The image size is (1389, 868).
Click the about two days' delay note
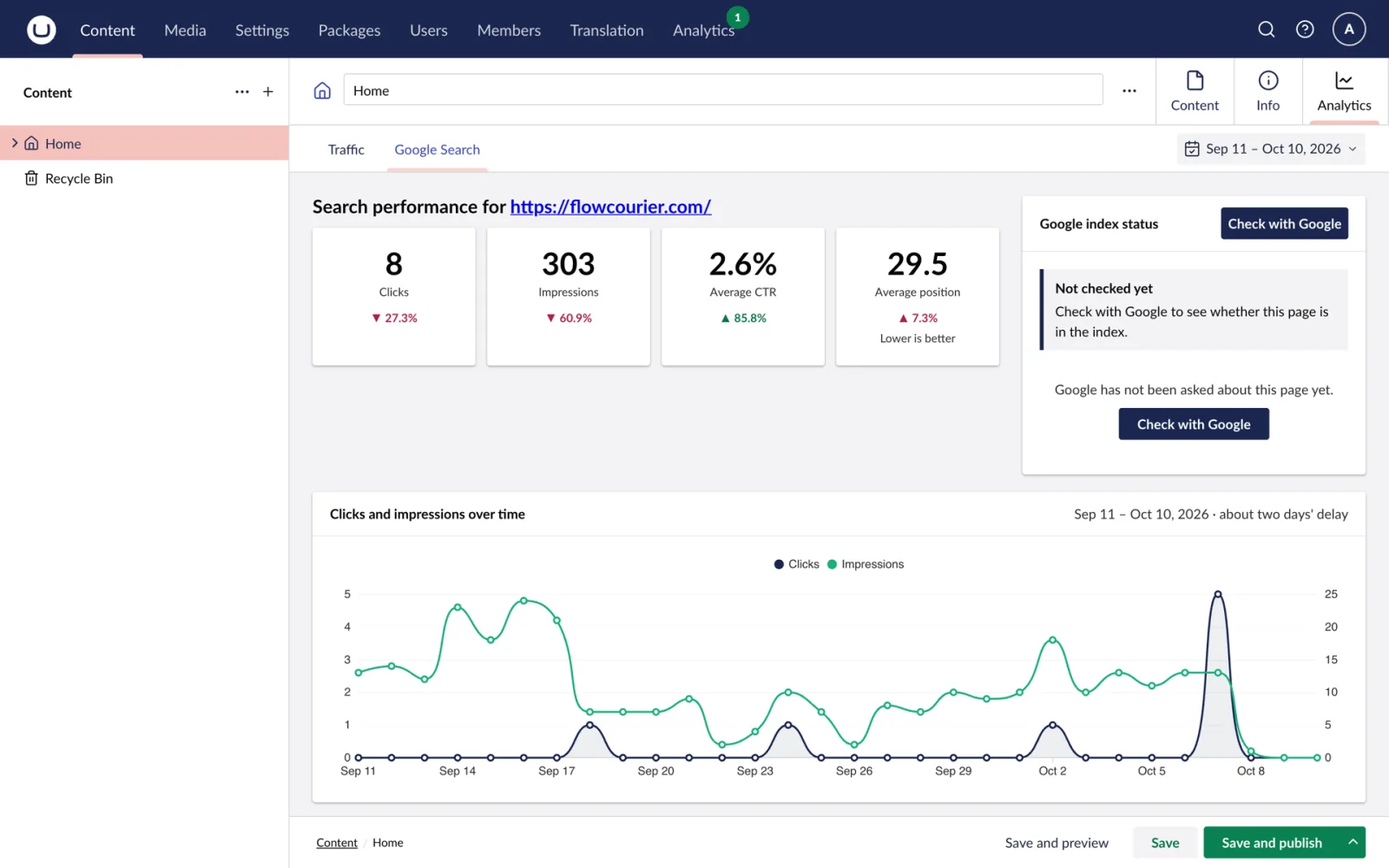(1283, 514)
